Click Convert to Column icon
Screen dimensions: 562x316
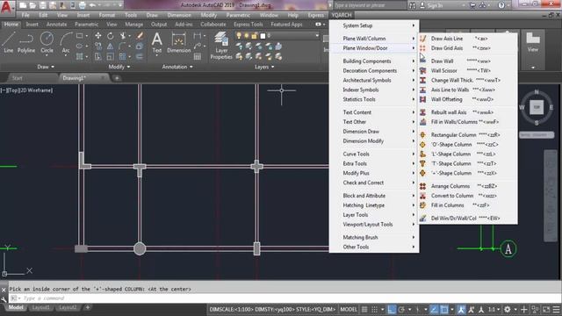pyautogui.click(x=423, y=196)
